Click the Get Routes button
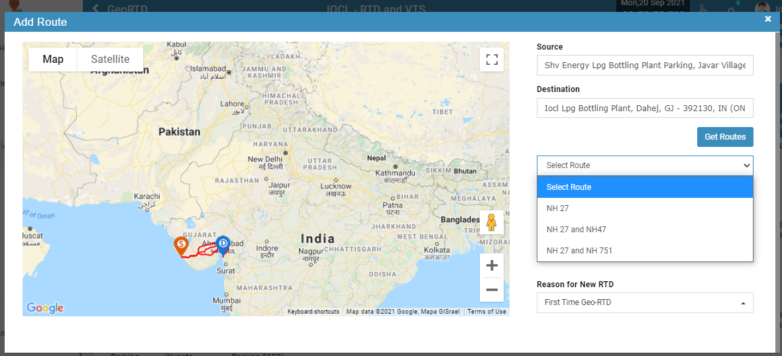 coord(724,137)
